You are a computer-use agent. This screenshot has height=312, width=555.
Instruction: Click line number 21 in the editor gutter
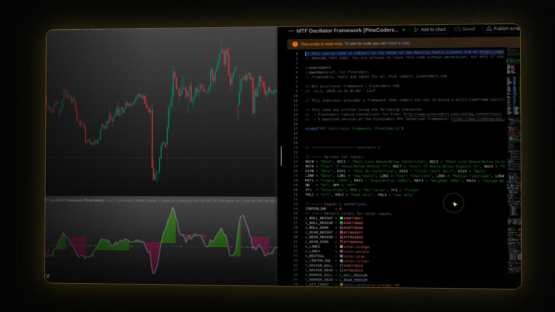point(296,147)
